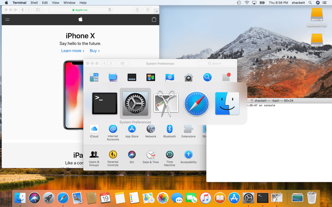Open the Internet Accounts preference pane
Viewport: 332px width, 207px height.
tap(113, 133)
